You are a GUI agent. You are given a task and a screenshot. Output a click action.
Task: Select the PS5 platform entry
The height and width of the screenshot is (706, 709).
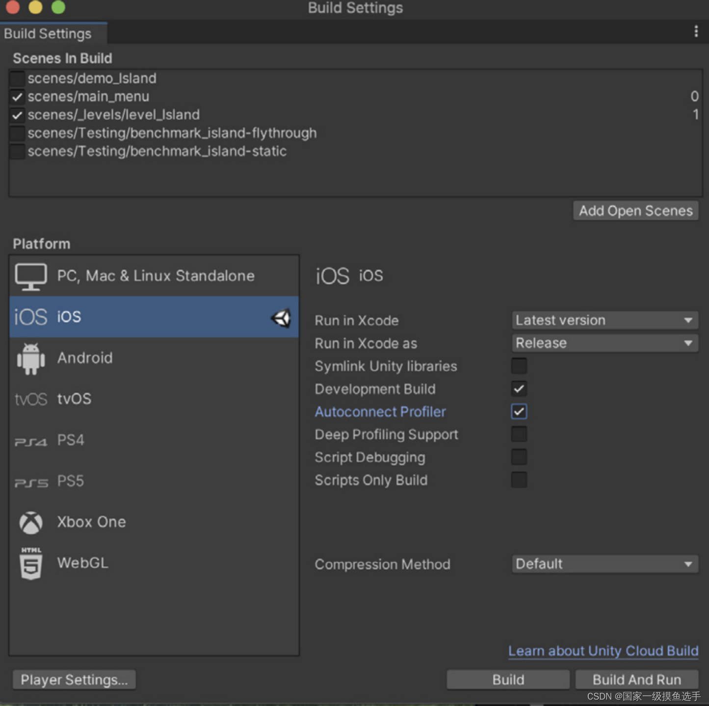coord(154,481)
